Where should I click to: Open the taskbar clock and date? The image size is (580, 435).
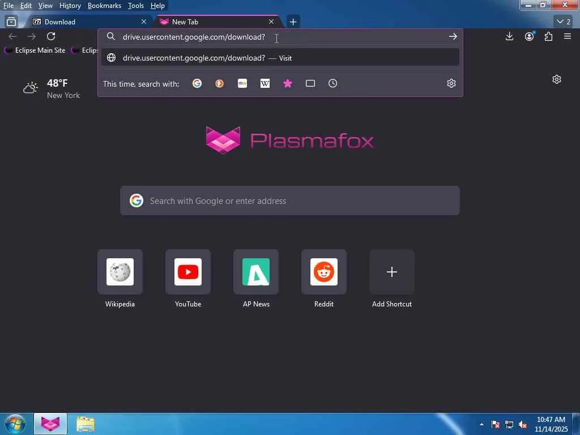tap(551, 424)
